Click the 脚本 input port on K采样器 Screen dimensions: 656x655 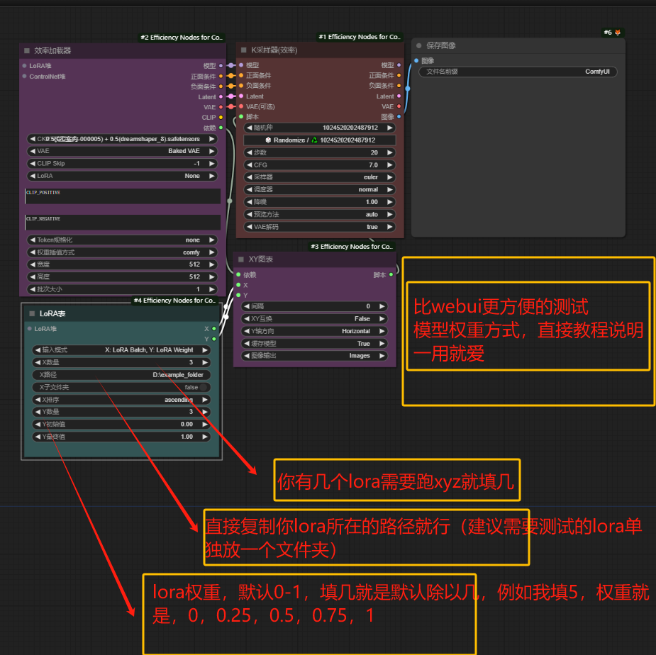[x=241, y=117]
